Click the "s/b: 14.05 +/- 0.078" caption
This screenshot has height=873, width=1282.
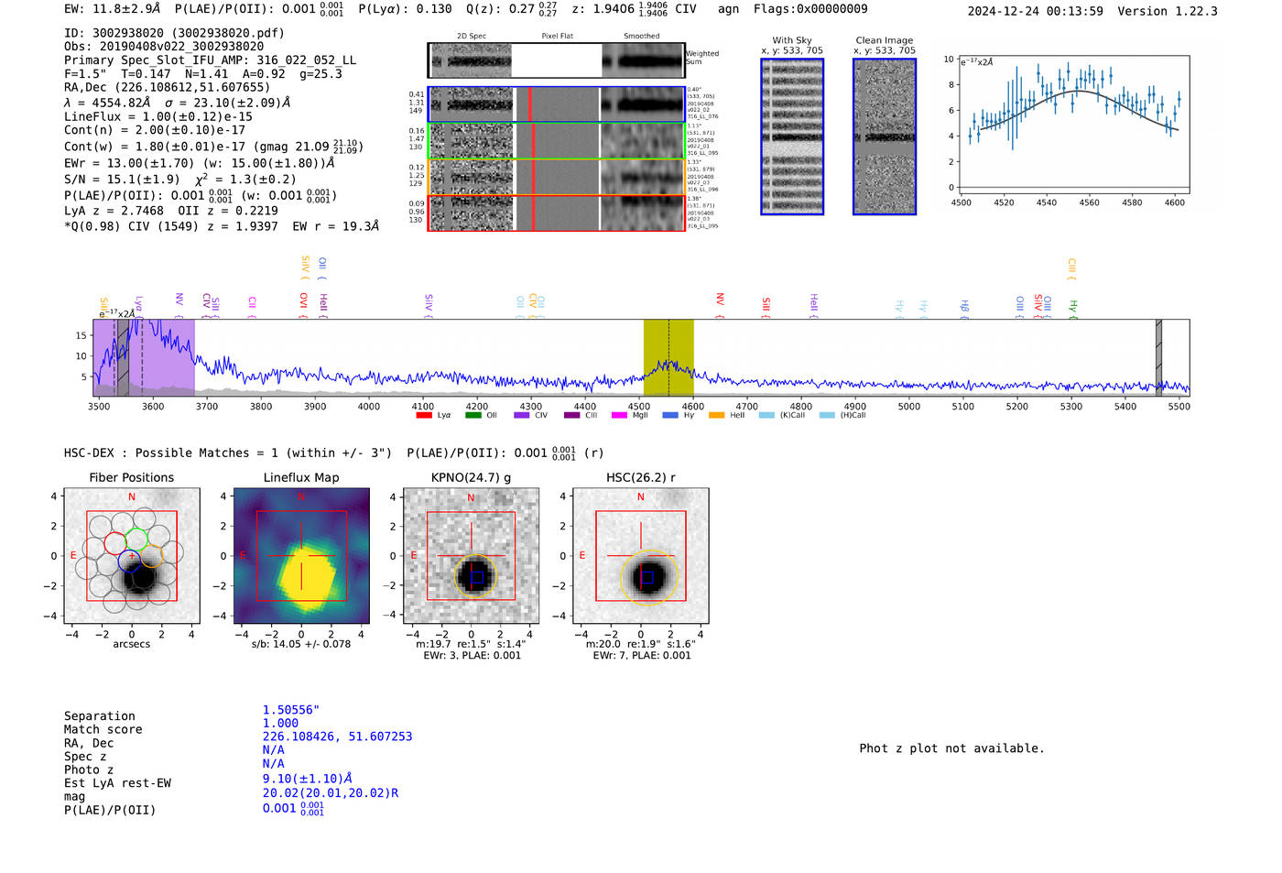(x=301, y=644)
